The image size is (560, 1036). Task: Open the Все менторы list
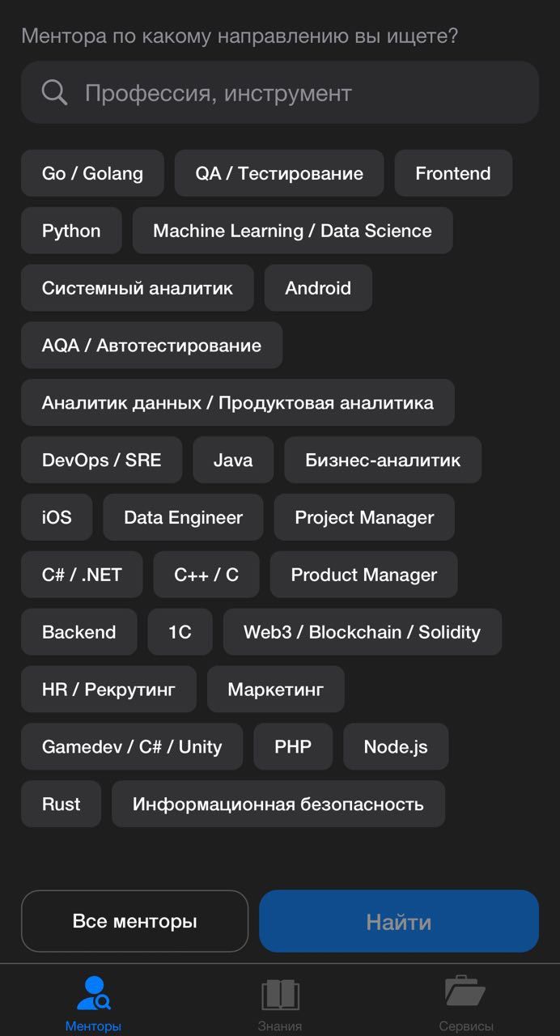pos(134,921)
